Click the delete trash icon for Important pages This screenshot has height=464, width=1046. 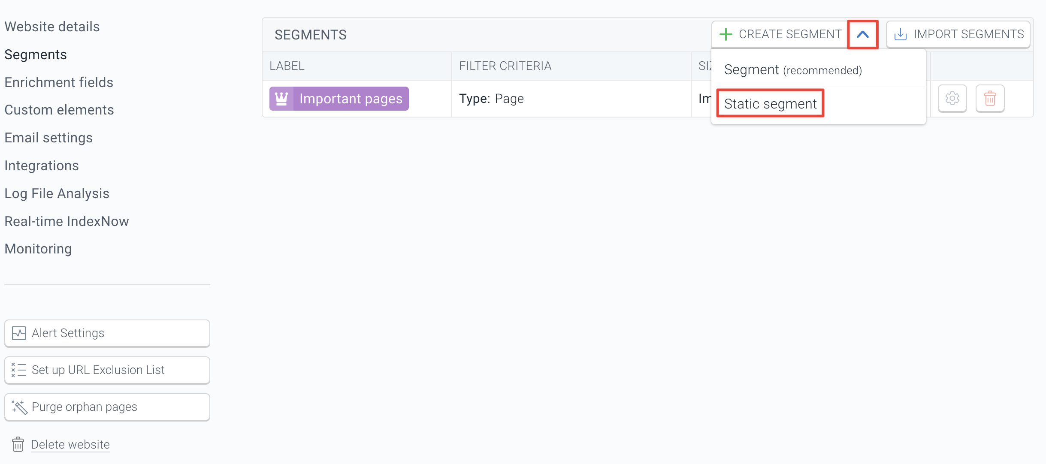point(990,98)
